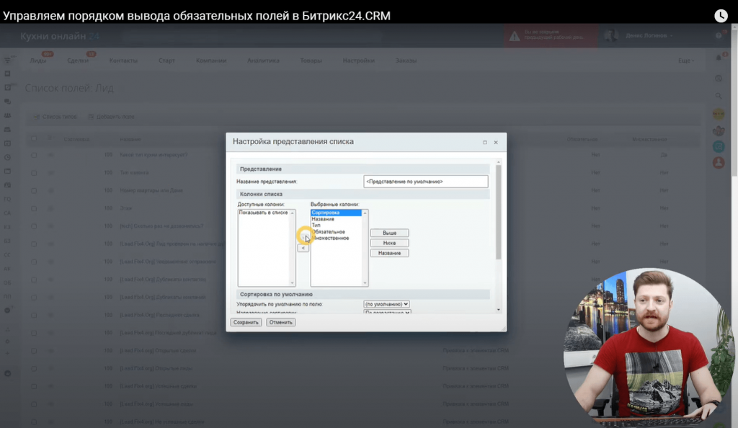The image size is (738, 428).
Task: Open the sort direction dropdown below
Action: tap(387, 312)
